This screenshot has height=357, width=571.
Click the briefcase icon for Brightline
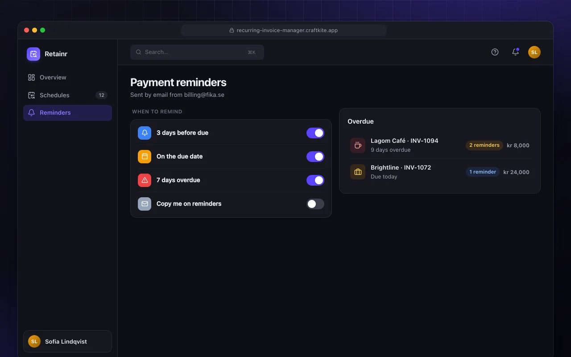[358, 172]
